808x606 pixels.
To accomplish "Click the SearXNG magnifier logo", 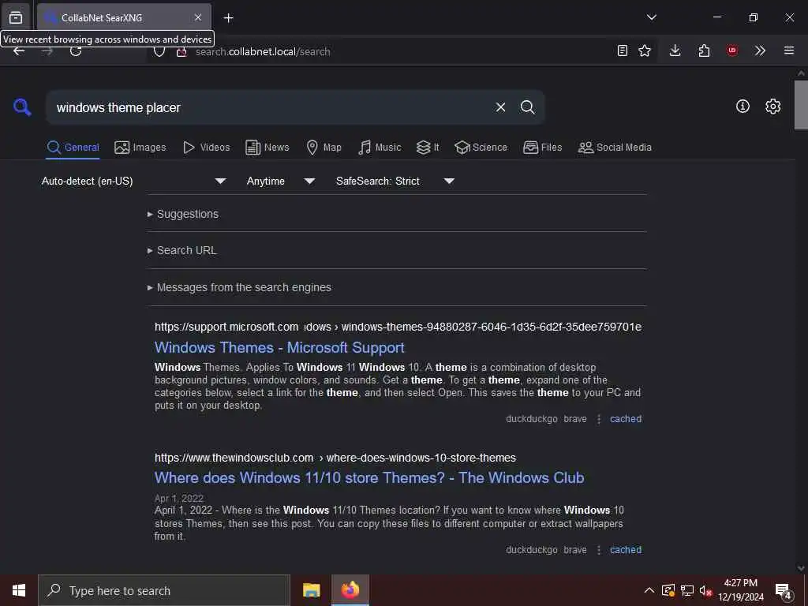I will click(x=22, y=107).
